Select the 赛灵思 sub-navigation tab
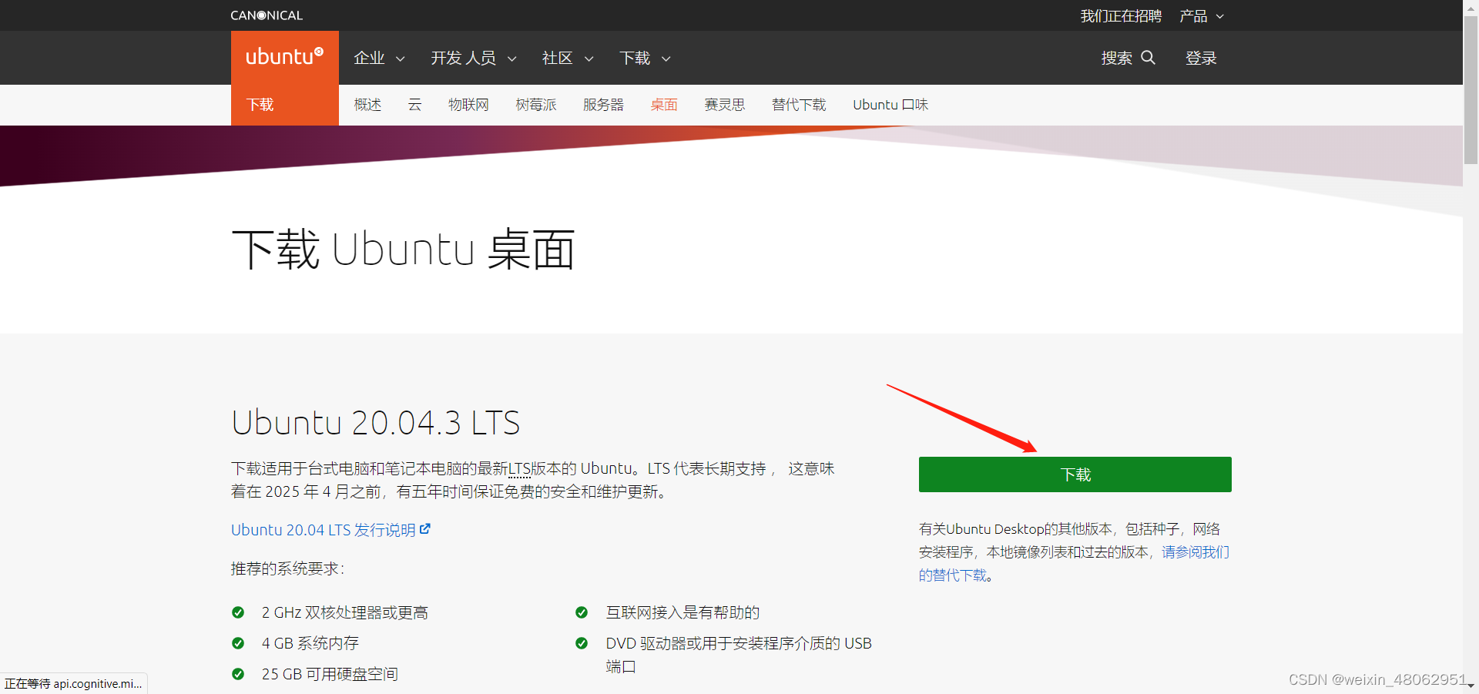The height and width of the screenshot is (694, 1479). click(x=725, y=105)
